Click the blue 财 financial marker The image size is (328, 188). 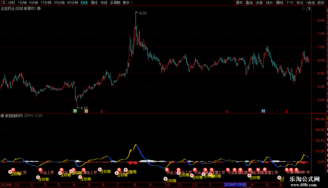pos(263,111)
